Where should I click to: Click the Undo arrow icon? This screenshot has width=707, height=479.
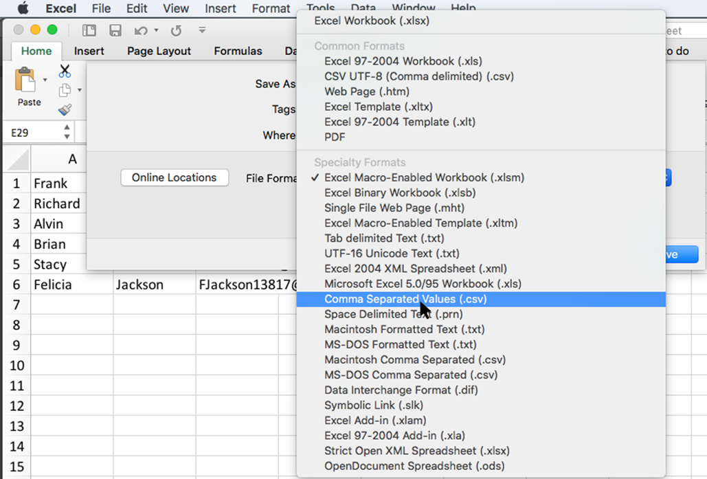(x=141, y=31)
